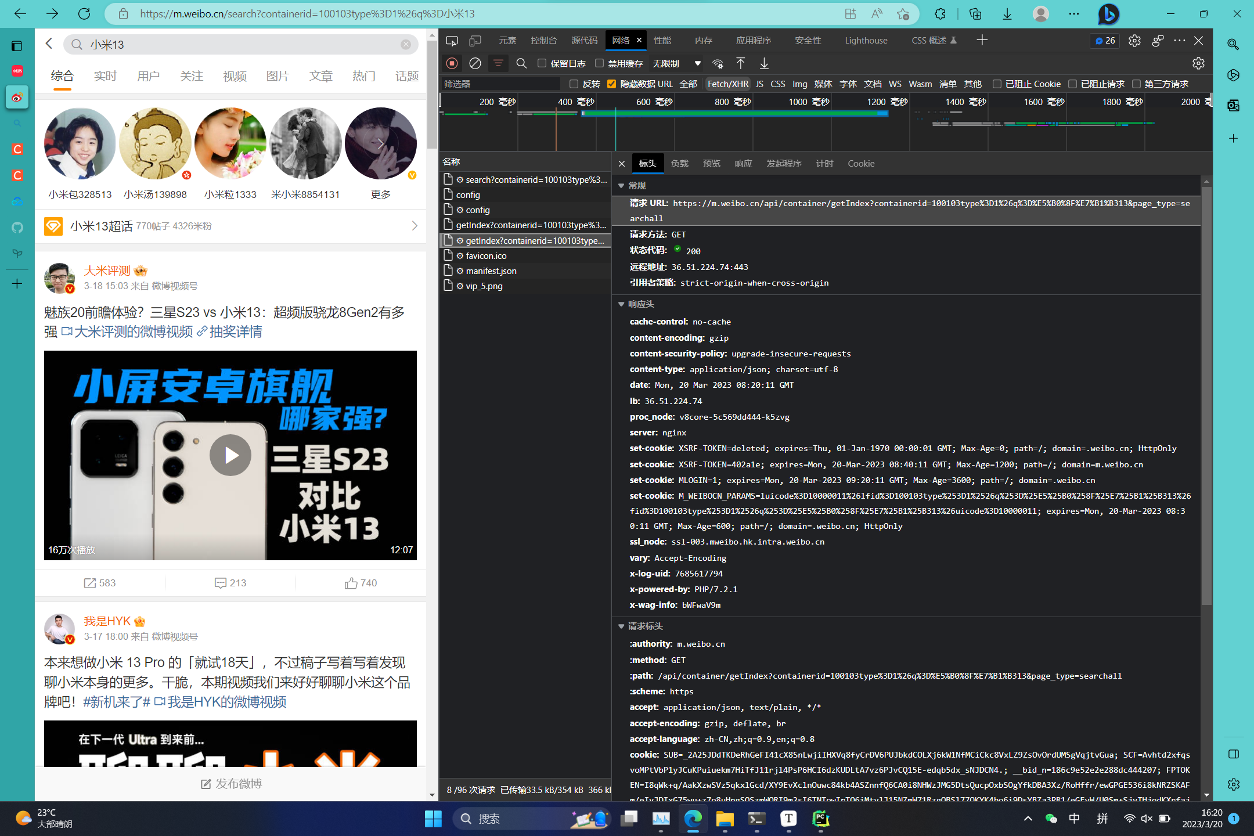Play the 三星S23对比小米13 video
This screenshot has width=1254, height=836.
pyautogui.click(x=230, y=455)
